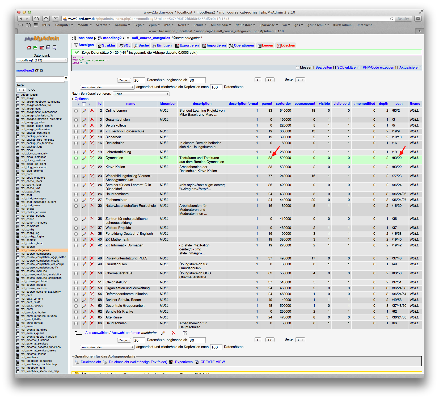Open the sort by key dropdown

pos(141,94)
